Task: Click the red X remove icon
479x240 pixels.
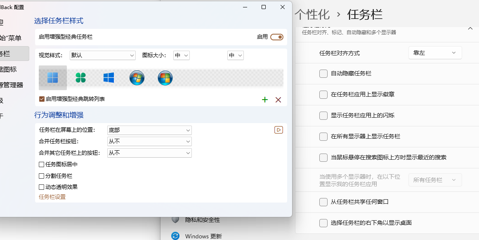Action: pyautogui.click(x=278, y=100)
